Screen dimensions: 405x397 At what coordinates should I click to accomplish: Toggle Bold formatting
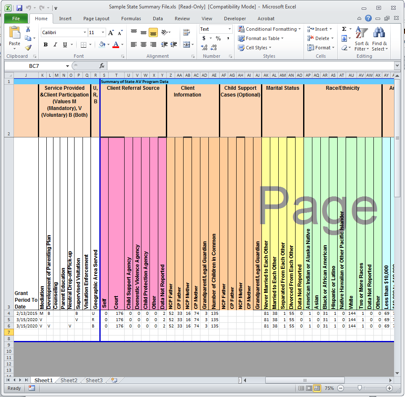pos(46,45)
